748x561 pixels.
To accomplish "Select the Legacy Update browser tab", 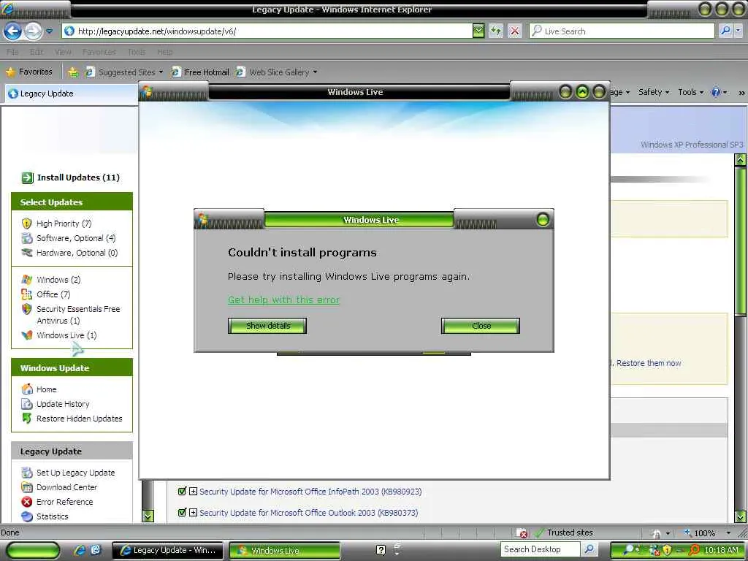I will point(71,93).
